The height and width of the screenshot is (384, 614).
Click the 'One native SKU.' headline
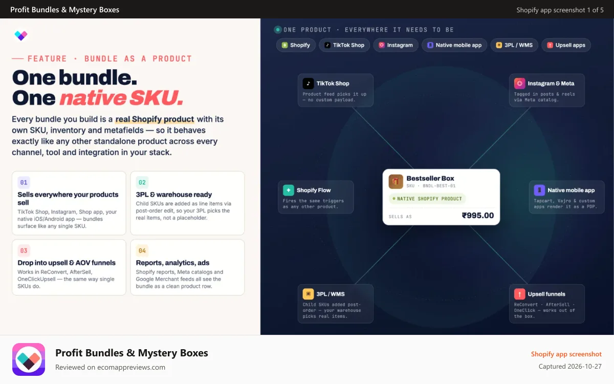coord(98,97)
